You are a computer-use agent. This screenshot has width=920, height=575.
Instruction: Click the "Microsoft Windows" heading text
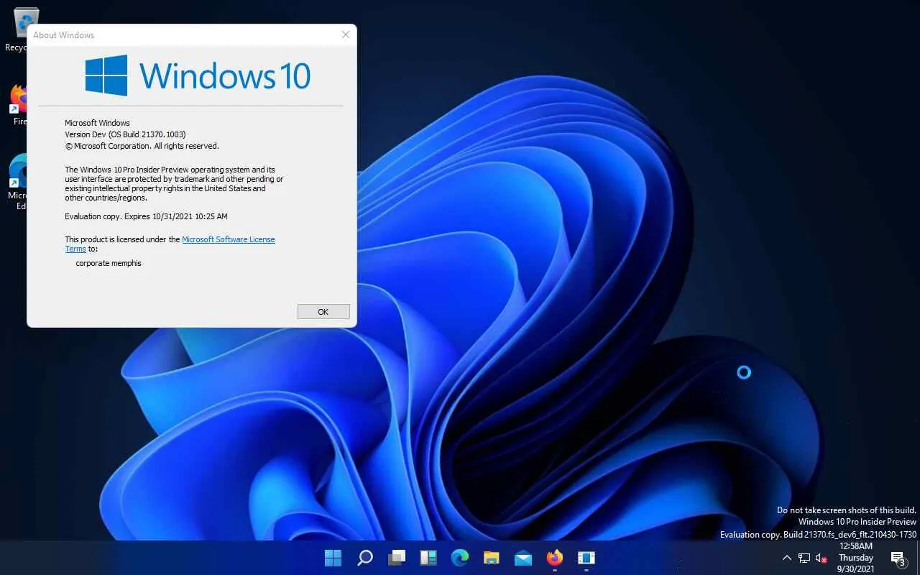point(97,123)
